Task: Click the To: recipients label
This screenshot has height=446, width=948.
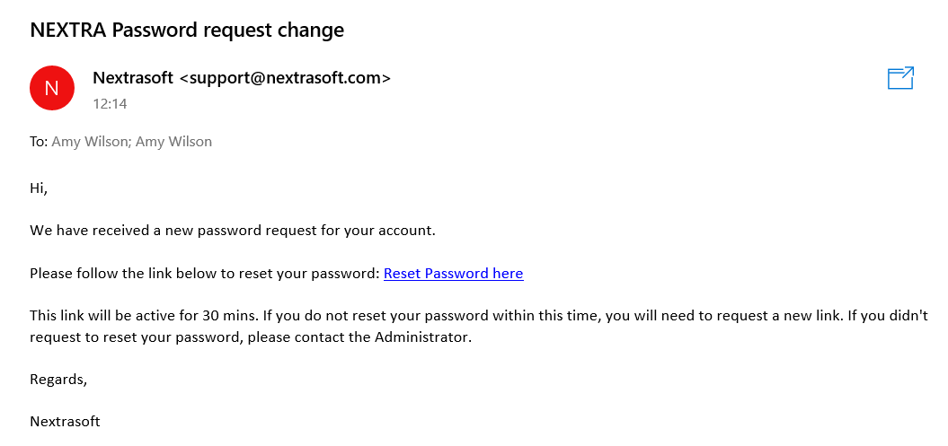Action: [39, 142]
